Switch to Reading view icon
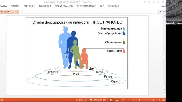The image size is (182, 102). 123,100
